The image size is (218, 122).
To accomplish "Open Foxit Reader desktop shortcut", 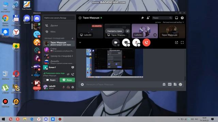I will 27,5.
